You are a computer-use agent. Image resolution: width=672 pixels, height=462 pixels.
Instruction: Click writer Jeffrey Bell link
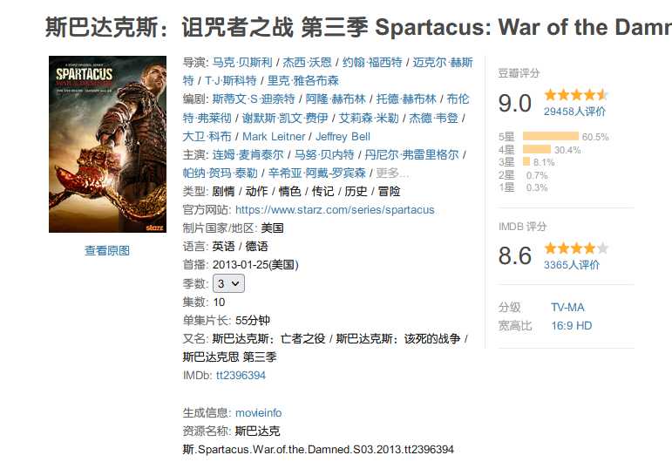tap(343, 137)
